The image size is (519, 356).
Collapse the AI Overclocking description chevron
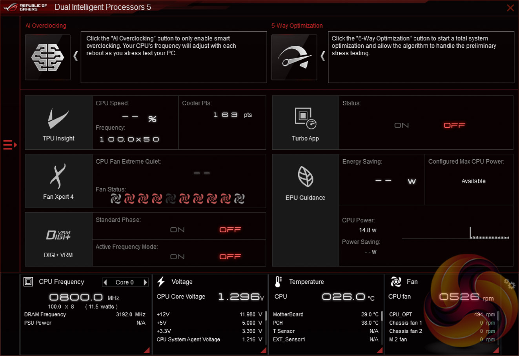pyautogui.click(x=76, y=56)
